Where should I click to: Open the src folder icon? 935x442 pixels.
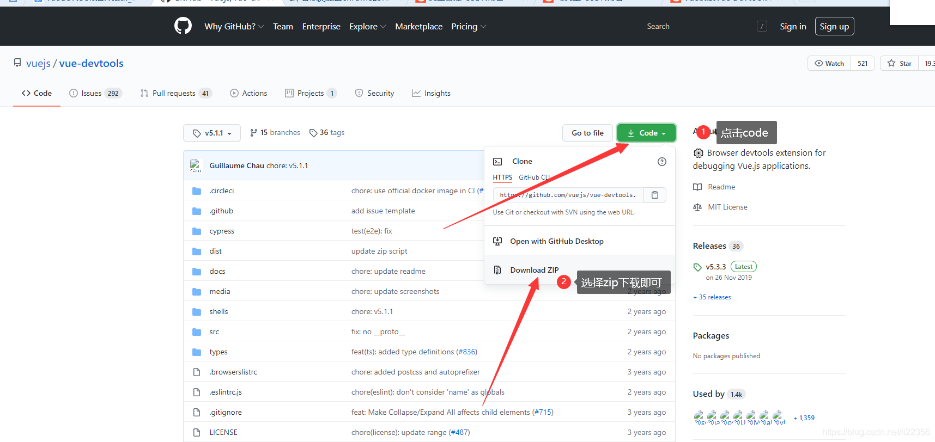coord(197,332)
